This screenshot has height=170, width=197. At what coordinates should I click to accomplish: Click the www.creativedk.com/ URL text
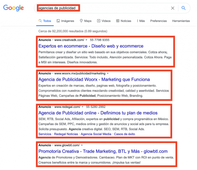(69, 40)
